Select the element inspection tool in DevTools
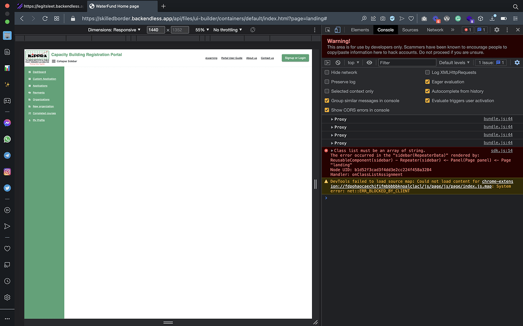The width and height of the screenshot is (523, 326). click(327, 30)
